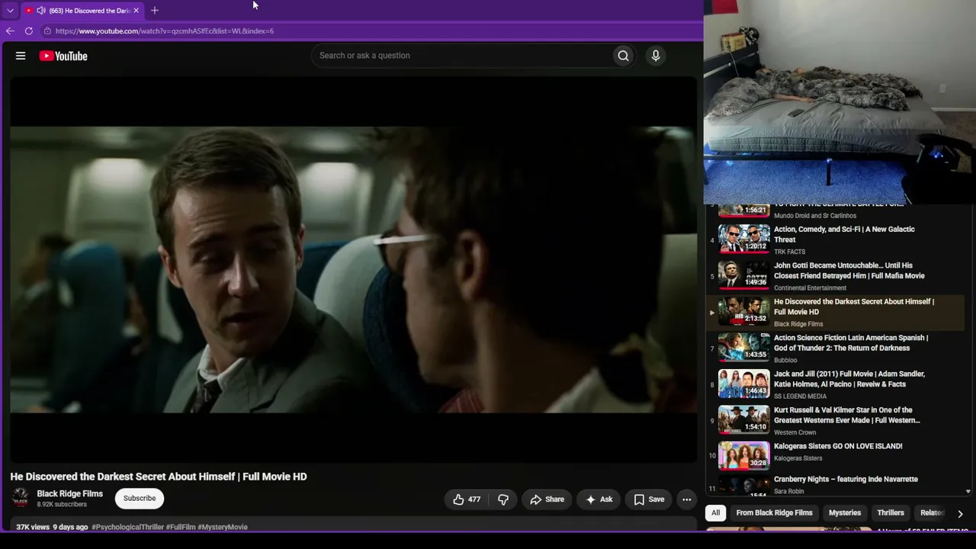
Task: Open 'John Gotti Became Untouchable' playlist title
Action: [x=849, y=271]
